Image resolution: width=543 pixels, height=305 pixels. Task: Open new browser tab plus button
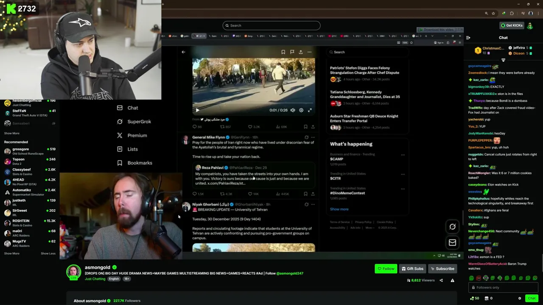[162, 4]
